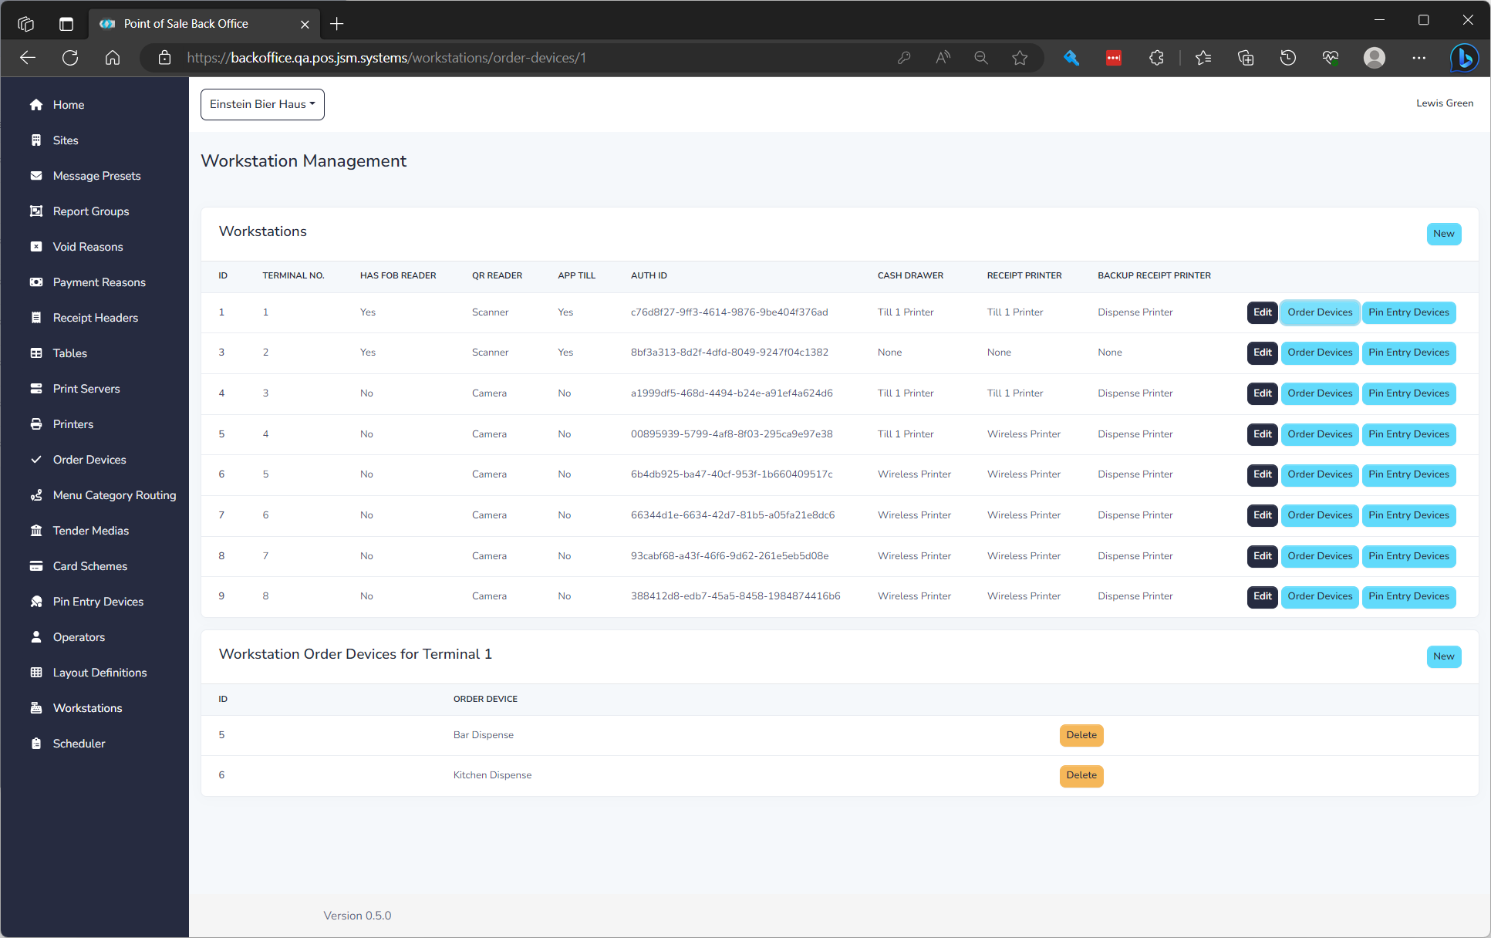1491x938 pixels.
Task: Click the Lewis Green user name
Action: click(1444, 103)
